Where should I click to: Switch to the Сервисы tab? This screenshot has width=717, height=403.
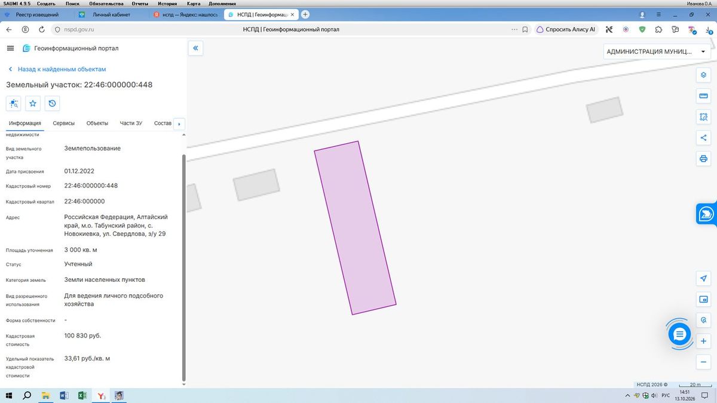(x=64, y=124)
